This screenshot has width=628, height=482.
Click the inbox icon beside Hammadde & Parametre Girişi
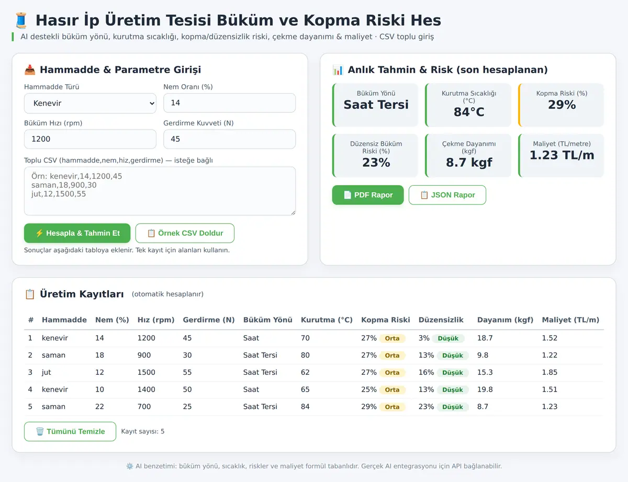[30, 70]
